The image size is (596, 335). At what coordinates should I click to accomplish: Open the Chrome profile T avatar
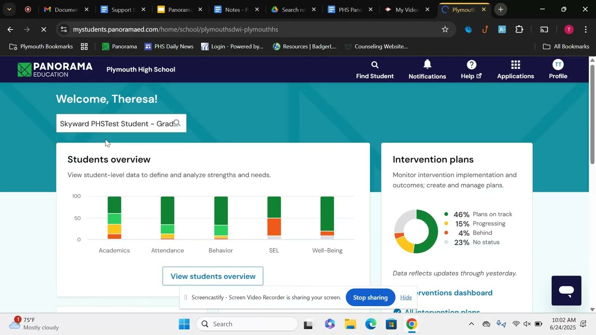pos(569,29)
